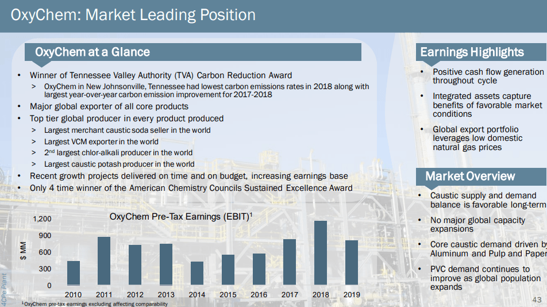
Task: Click 'Major global exporter of all core products'
Action: (x=109, y=106)
